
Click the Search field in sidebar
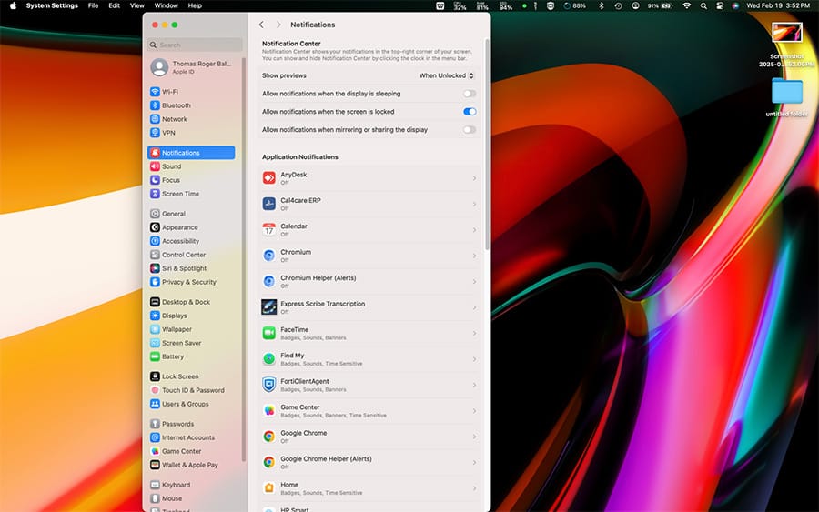pyautogui.click(x=196, y=45)
